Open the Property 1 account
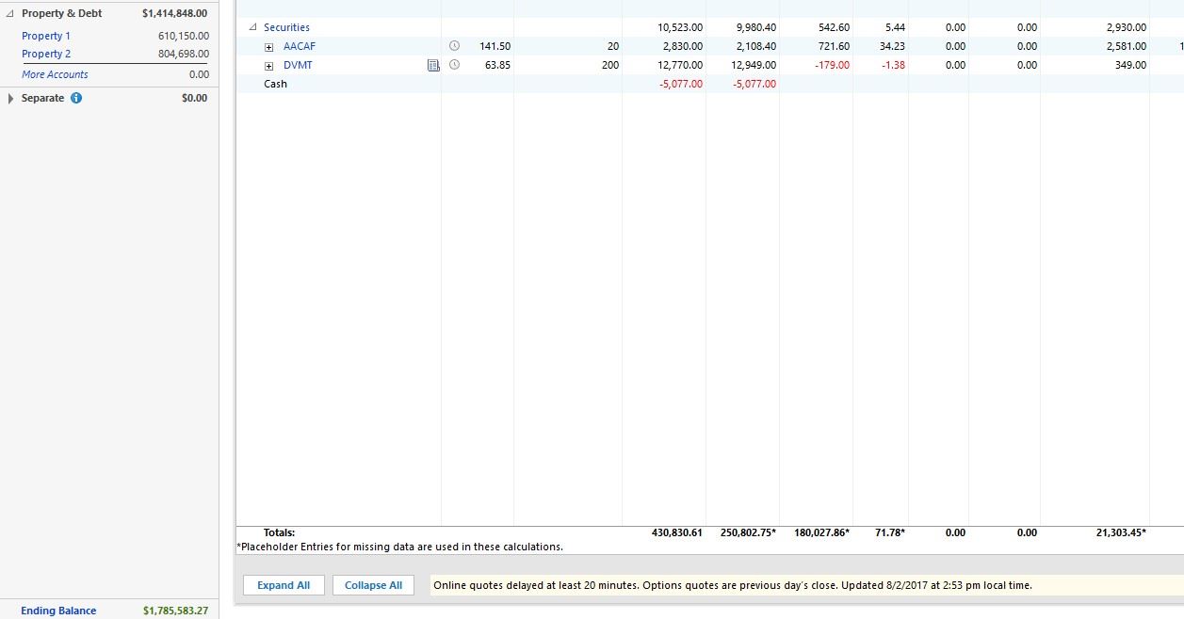The width and height of the screenshot is (1184, 619). click(x=46, y=36)
